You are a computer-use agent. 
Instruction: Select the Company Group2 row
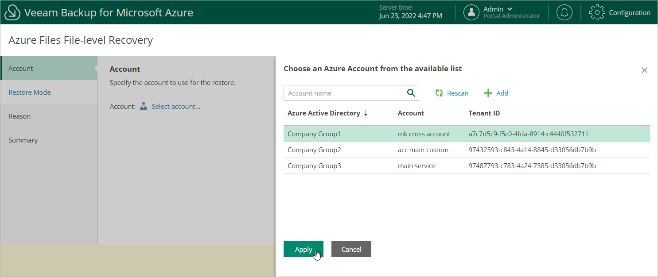(x=314, y=150)
